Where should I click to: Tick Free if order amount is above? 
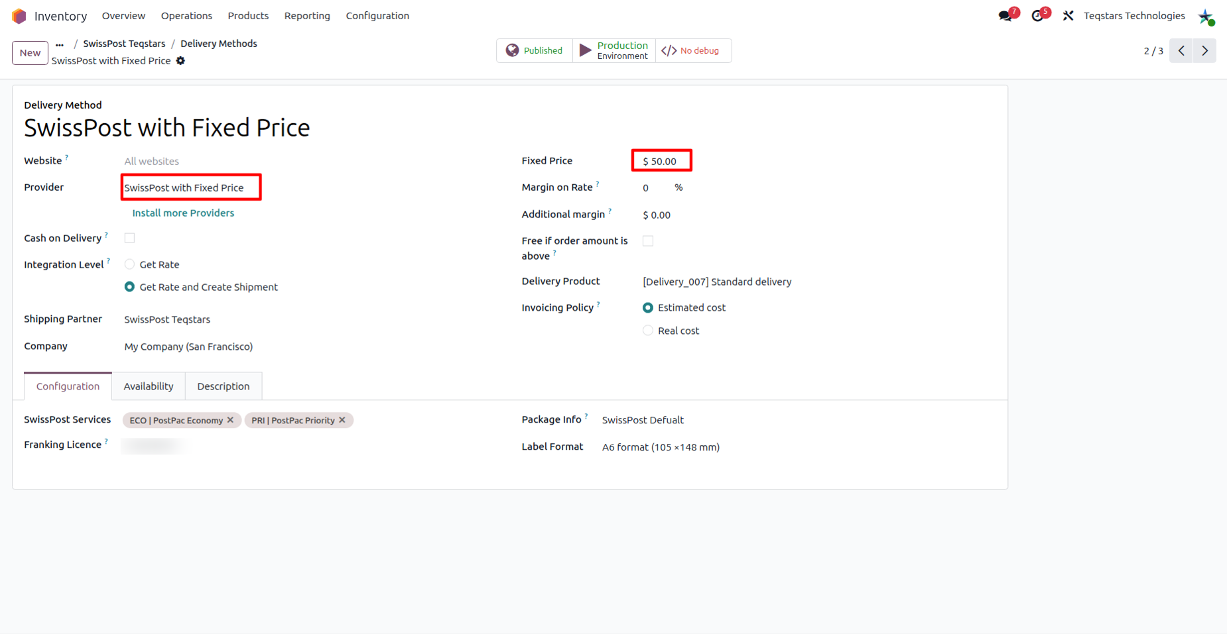(648, 241)
